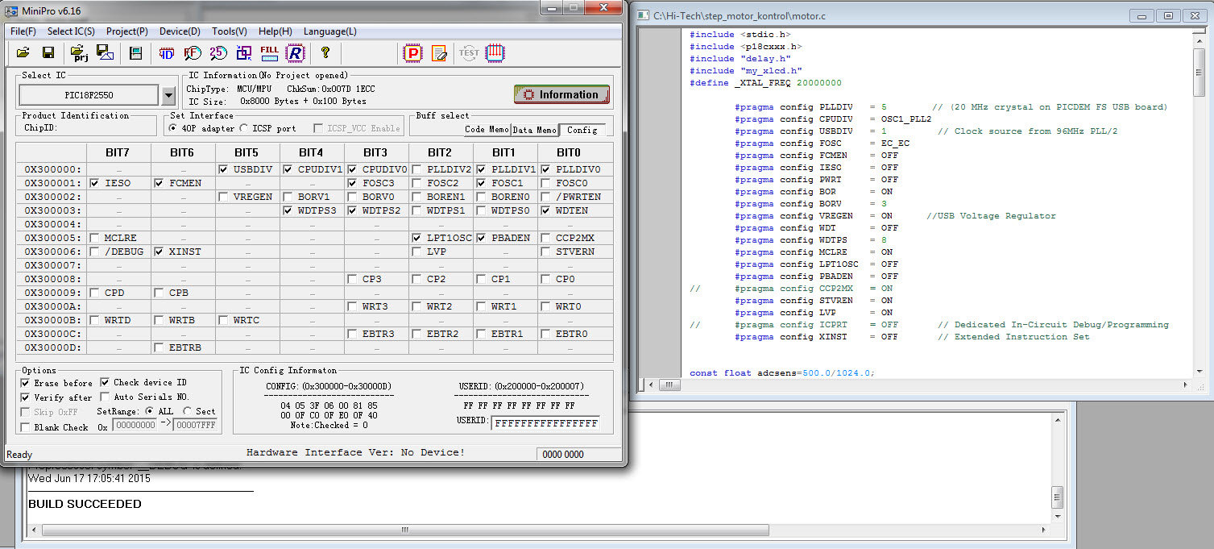
Task: Click the TEST toolbar icon
Action: tap(469, 53)
